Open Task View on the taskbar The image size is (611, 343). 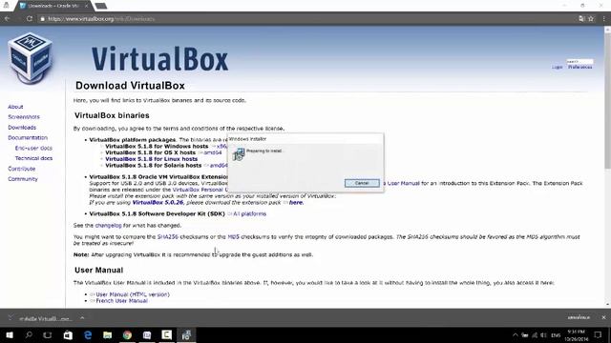(x=48, y=334)
